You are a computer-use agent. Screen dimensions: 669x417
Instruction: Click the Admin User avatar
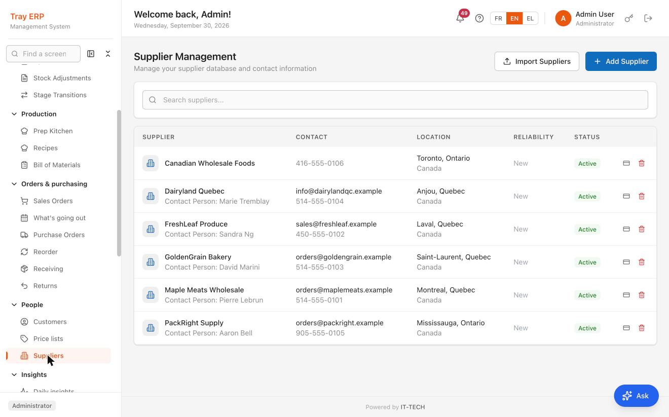(x=563, y=18)
